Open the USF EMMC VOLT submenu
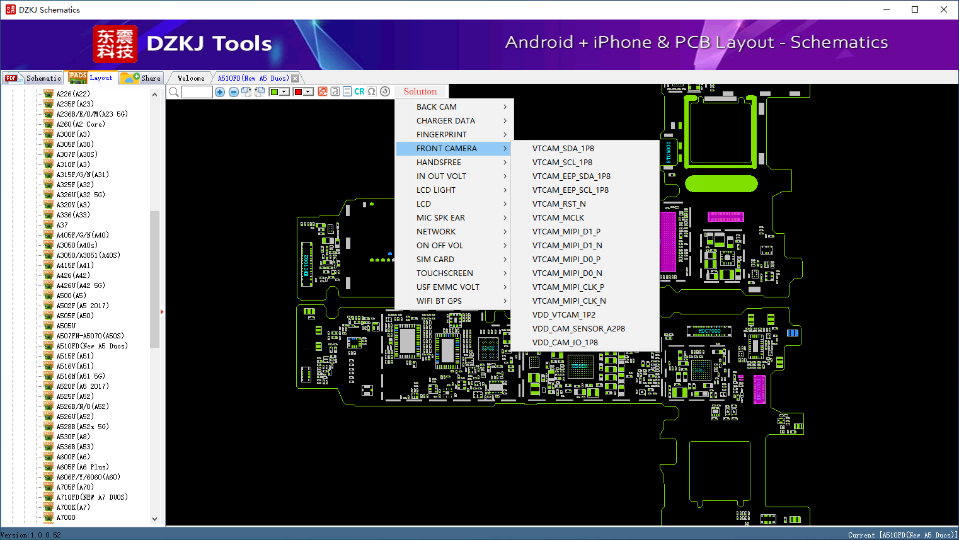Screen dimensions: 959x540 click(455, 287)
